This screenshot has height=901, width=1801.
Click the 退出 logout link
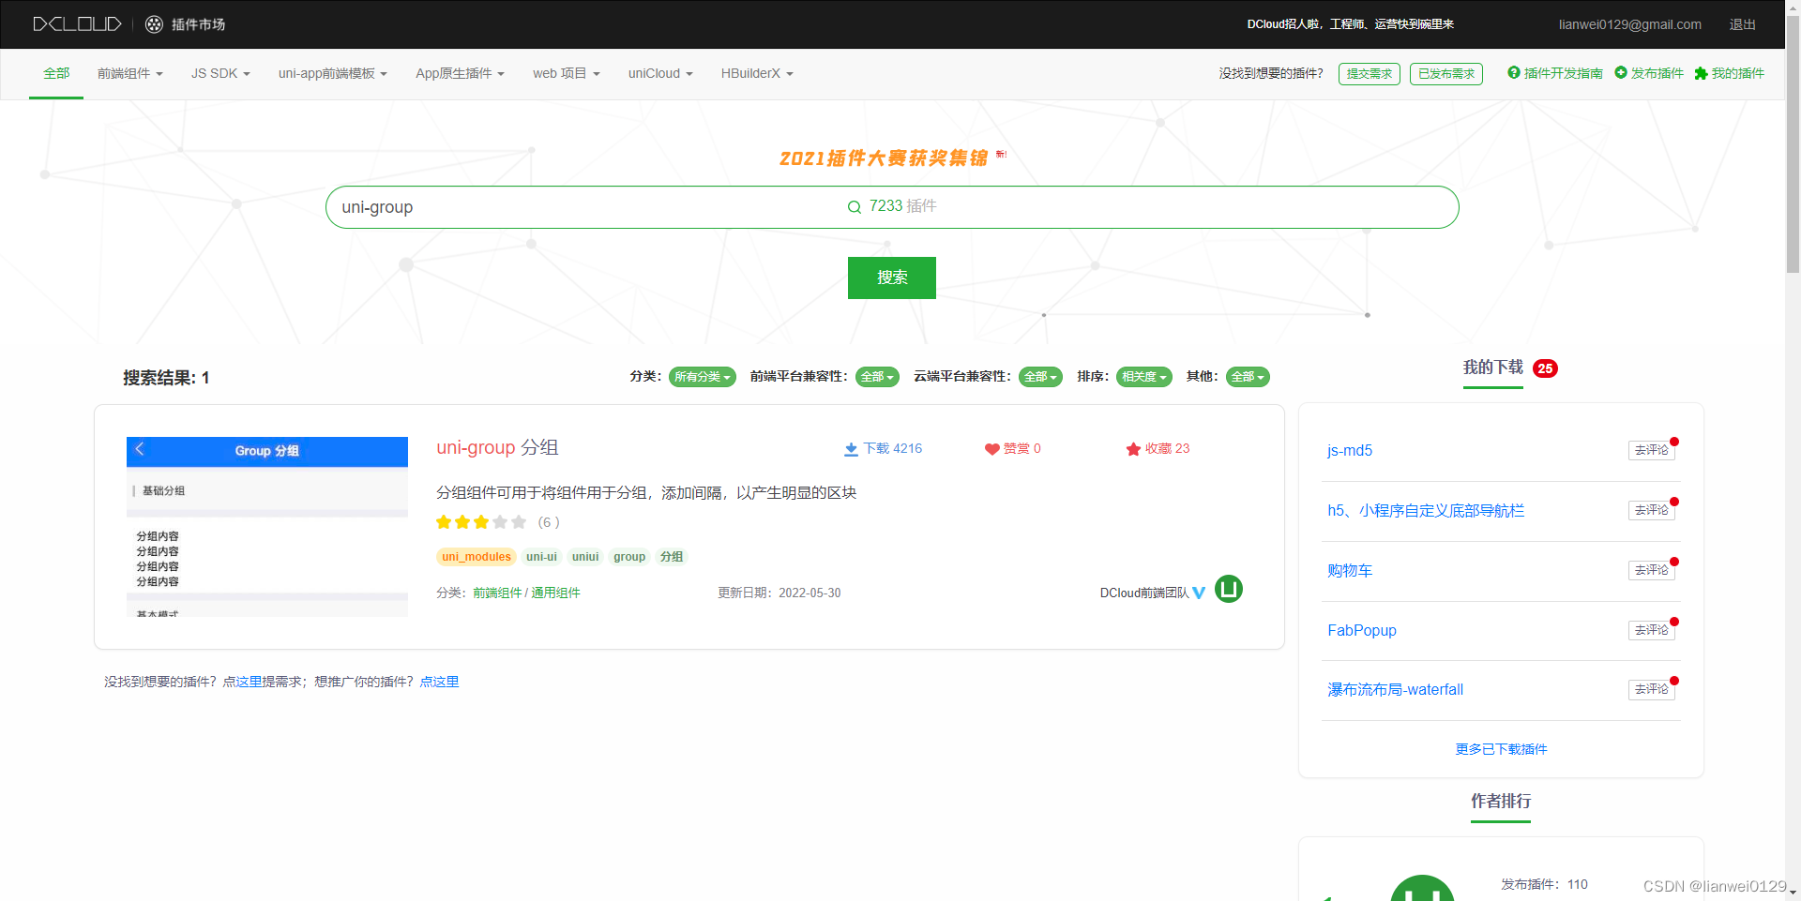click(x=1742, y=24)
